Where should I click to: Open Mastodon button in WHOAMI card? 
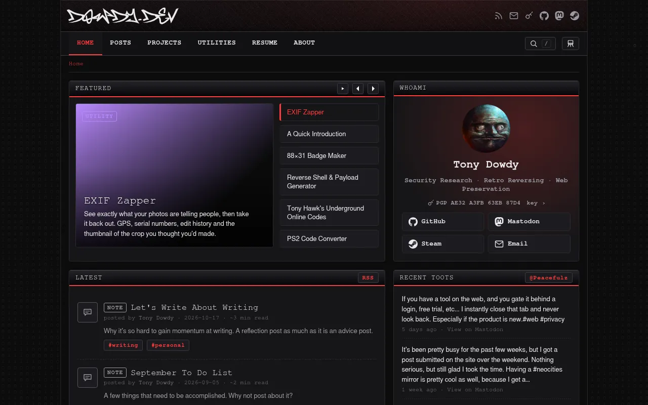(529, 222)
